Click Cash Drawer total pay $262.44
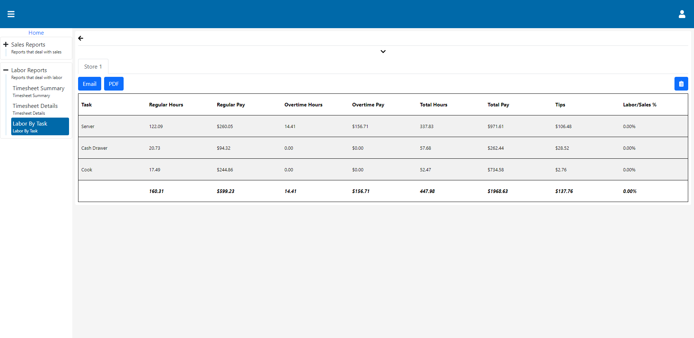Image resolution: width=694 pixels, height=338 pixels. point(496,148)
